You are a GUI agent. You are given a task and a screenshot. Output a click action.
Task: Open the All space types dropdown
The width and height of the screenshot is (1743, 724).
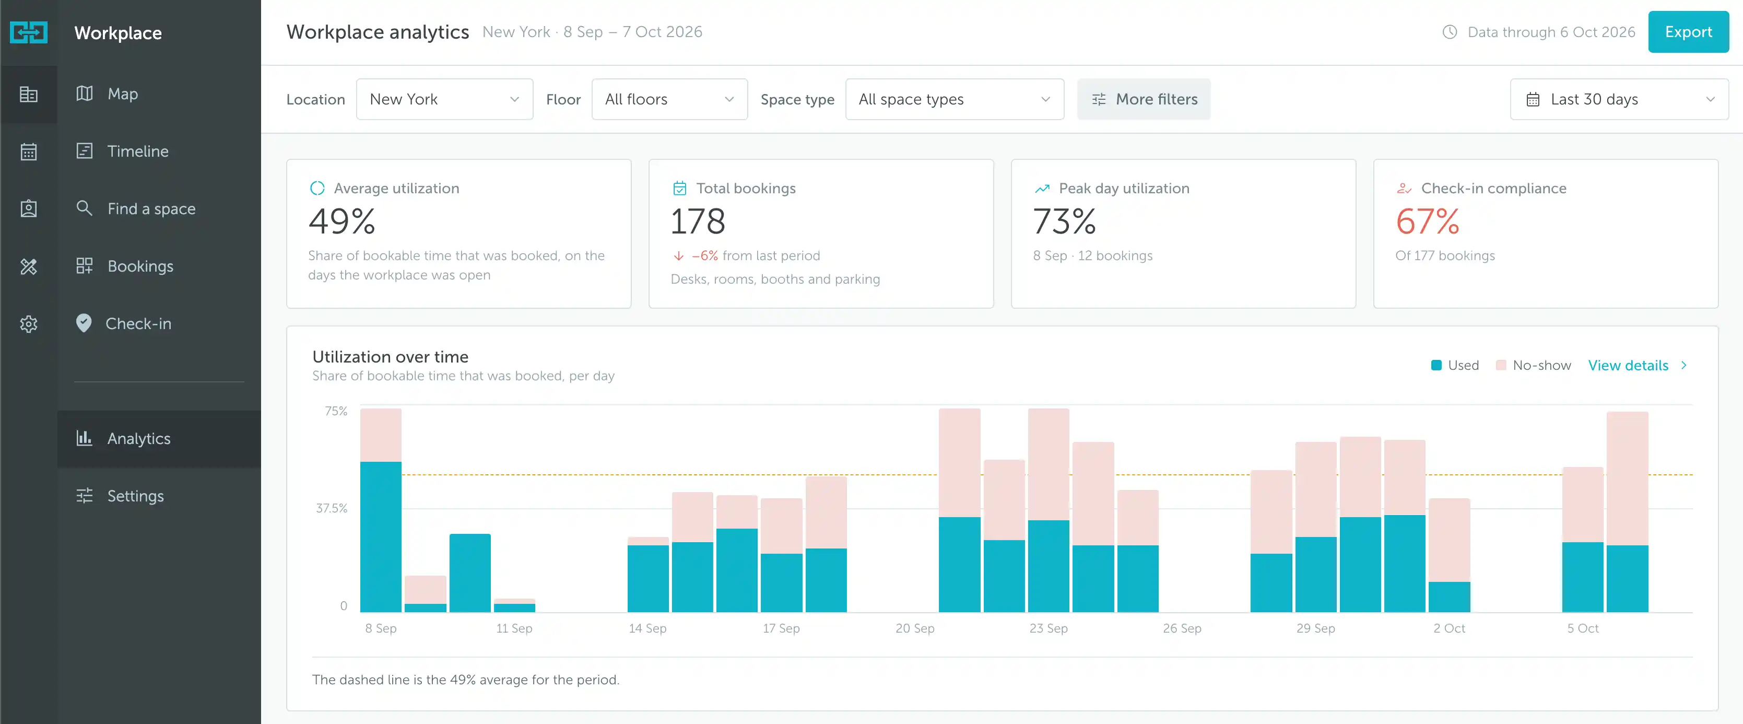tap(954, 99)
